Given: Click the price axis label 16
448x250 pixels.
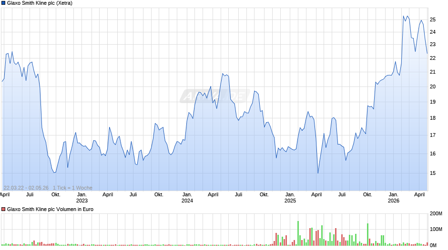Looking at the screenshot, I should pyautogui.click(x=433, y=154).
